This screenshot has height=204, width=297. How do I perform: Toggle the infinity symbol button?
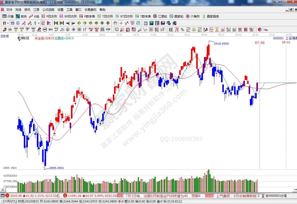265,30
